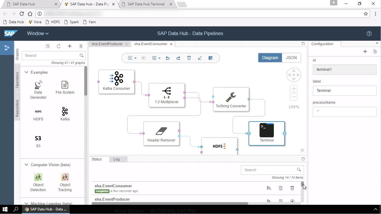
Task: Click the zoom out minus button
Action: 293,97
